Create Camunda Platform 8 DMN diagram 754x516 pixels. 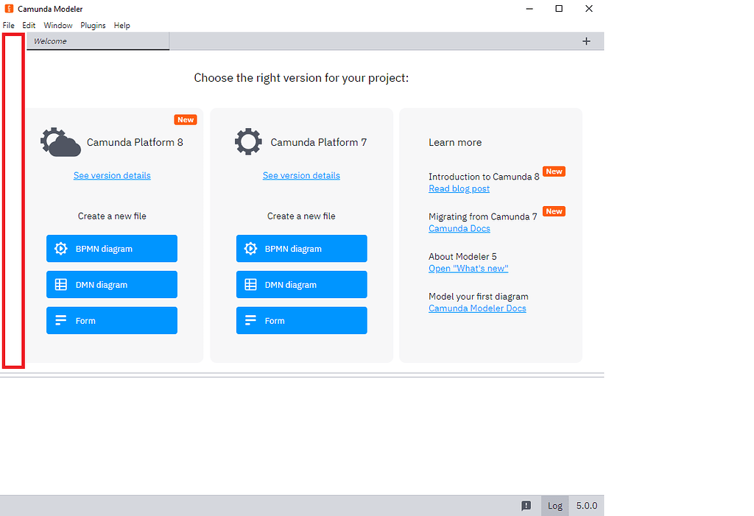(112, 285)
